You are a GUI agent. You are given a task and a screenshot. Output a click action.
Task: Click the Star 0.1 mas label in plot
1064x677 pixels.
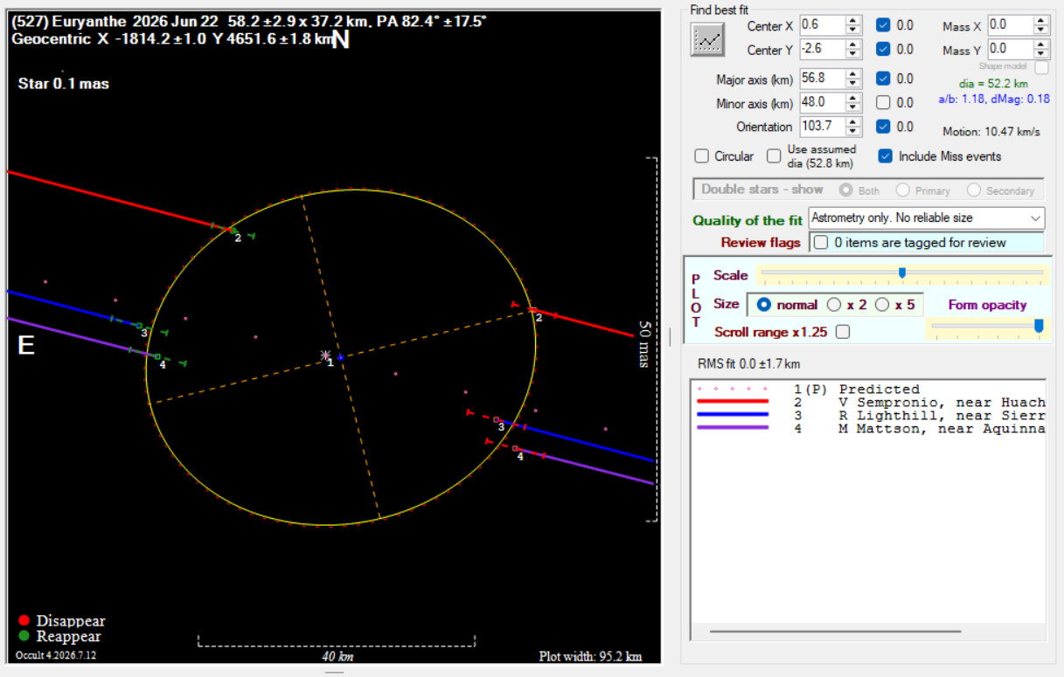(64, 84)
